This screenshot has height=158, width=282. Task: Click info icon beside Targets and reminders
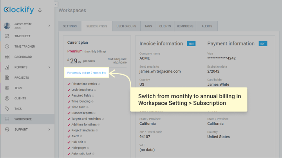click(103, 118)
